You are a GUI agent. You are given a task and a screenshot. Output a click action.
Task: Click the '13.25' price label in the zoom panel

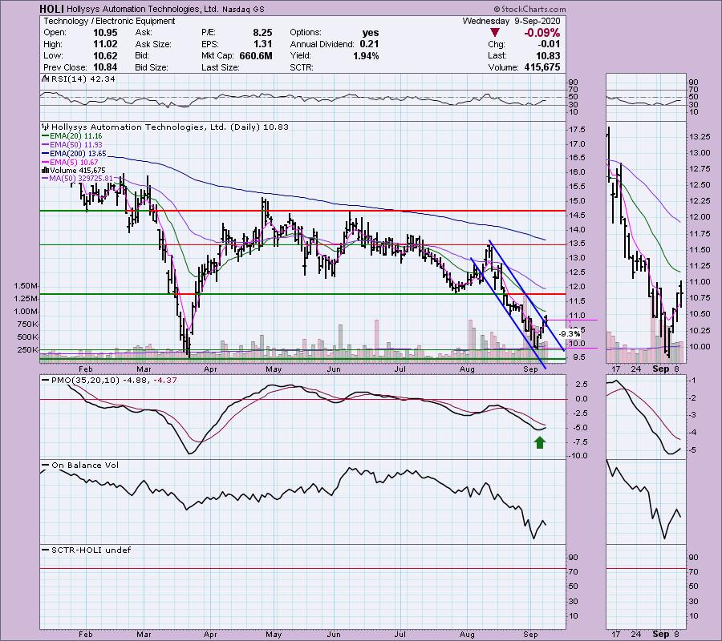699,137
